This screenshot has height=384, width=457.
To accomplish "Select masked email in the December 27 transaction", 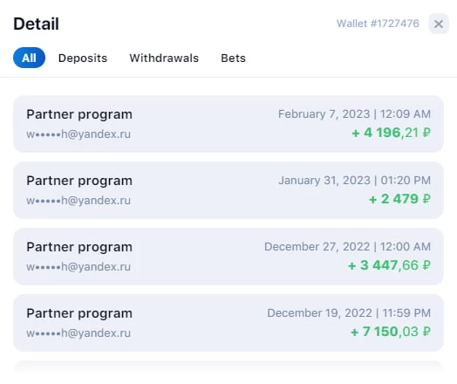I will 78,267.
